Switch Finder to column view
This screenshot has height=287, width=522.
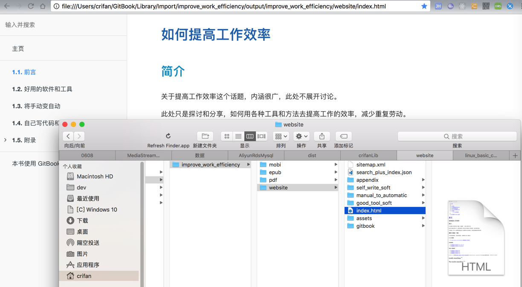pos(250,136)
